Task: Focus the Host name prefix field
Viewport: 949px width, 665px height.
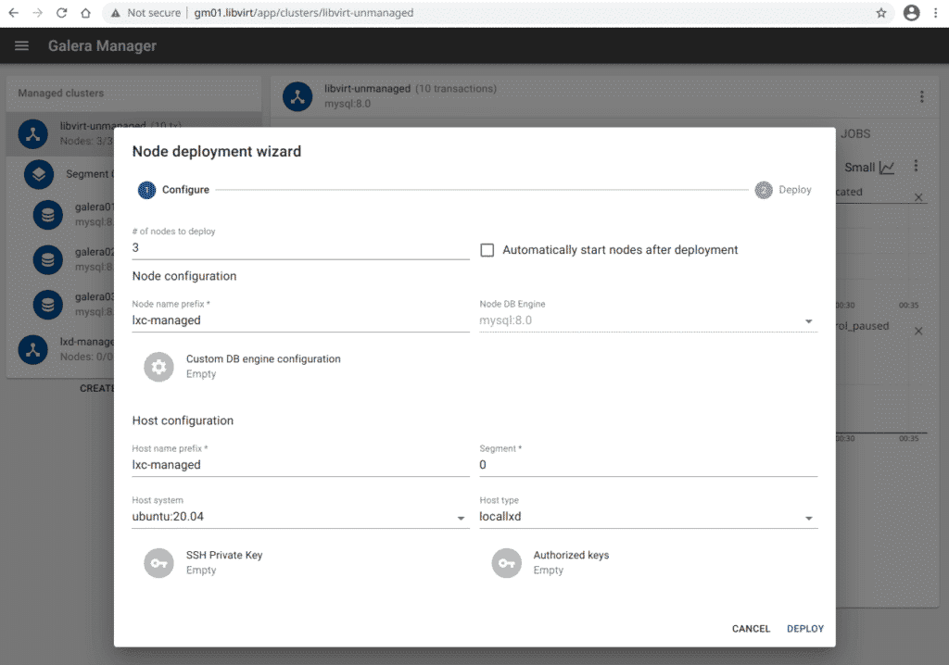Action: [x=300, y=465]
